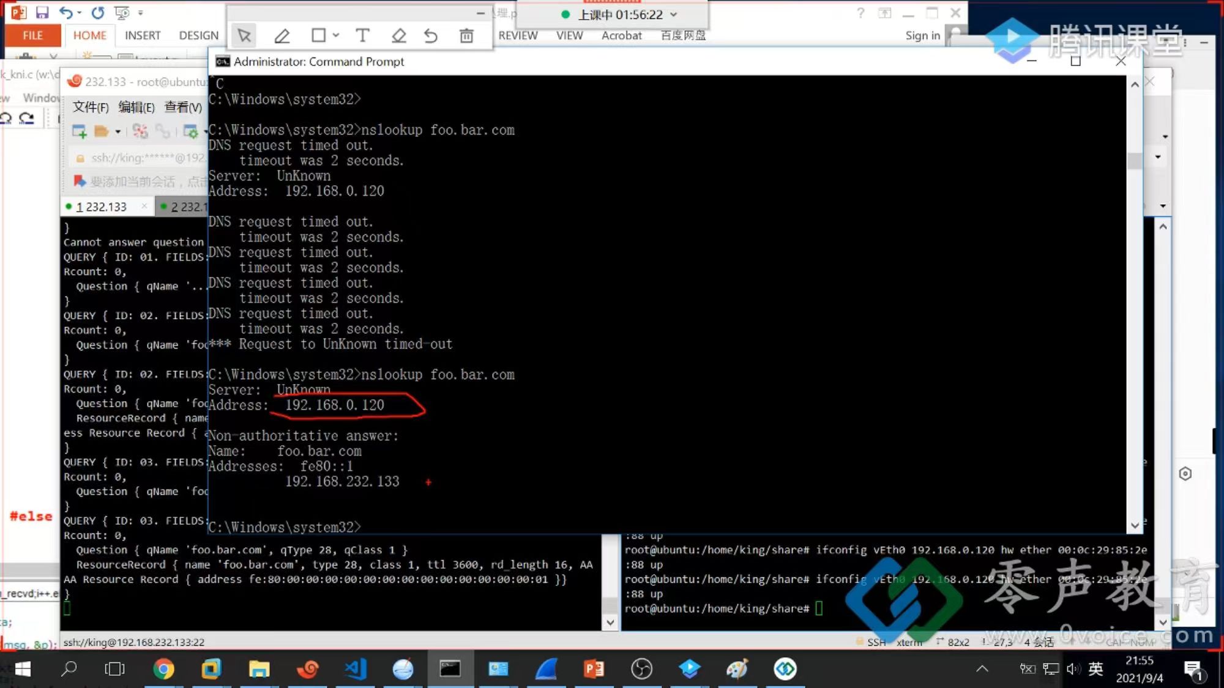Select the annotation arrow cursor tool

[243, 35]
